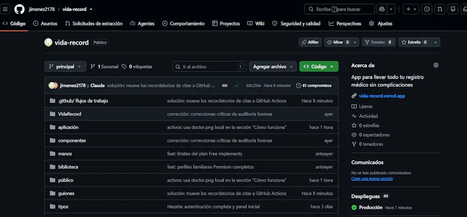Open the aplicación folder
This screenshot has width=467, height=217.
(x=68, y=127)
